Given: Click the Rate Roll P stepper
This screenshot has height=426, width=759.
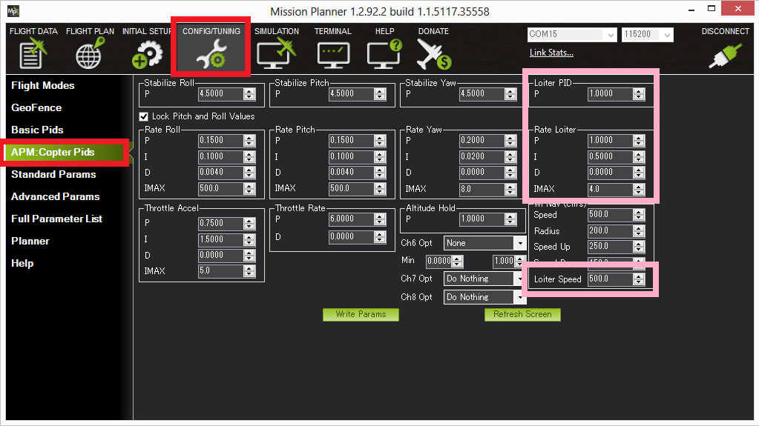Looking at the screenshot, I should tap(249, 140).
